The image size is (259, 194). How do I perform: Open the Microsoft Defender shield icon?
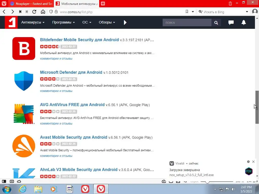pos(24,81)
